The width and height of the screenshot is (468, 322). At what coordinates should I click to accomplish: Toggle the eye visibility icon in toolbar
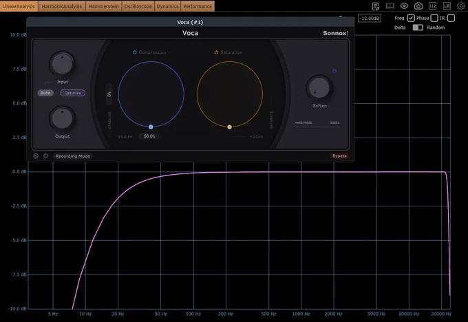tap(404, 6)
